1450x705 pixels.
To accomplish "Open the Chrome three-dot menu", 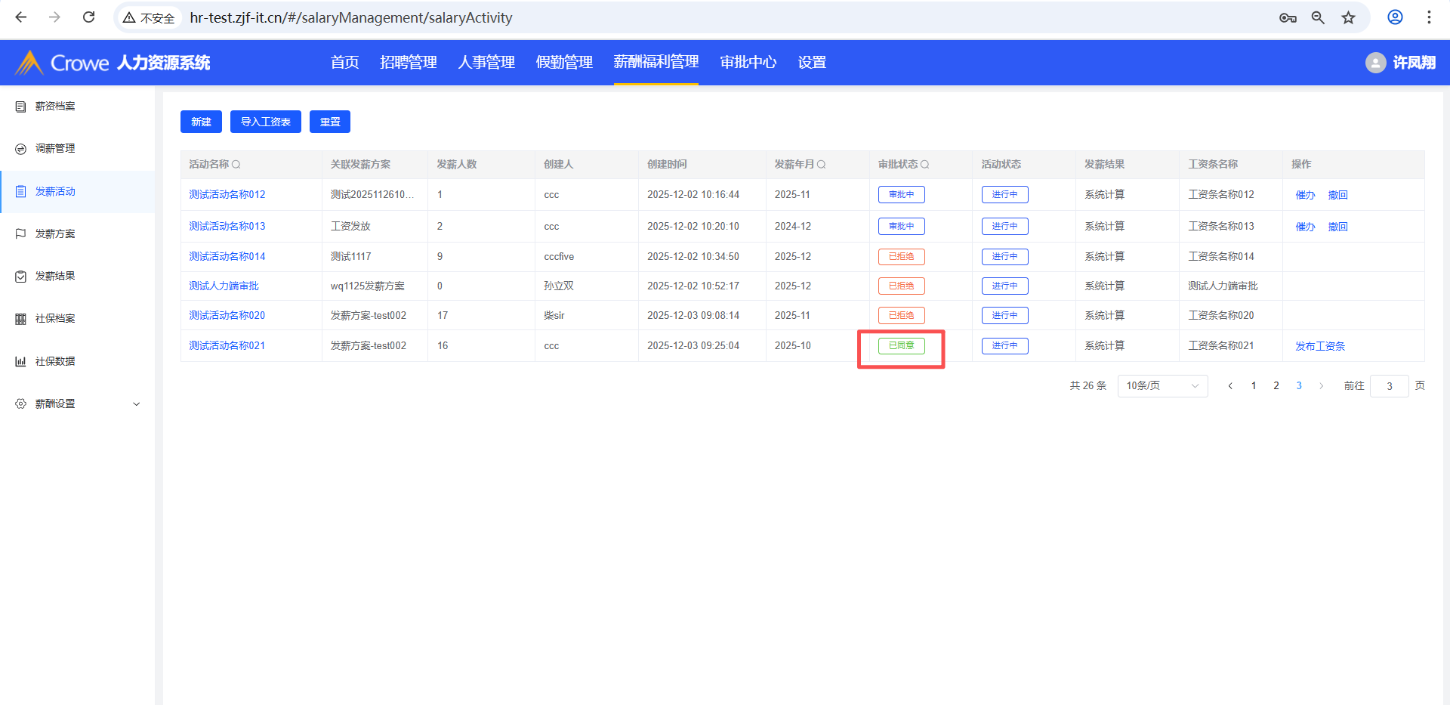I will (1429, 17).
